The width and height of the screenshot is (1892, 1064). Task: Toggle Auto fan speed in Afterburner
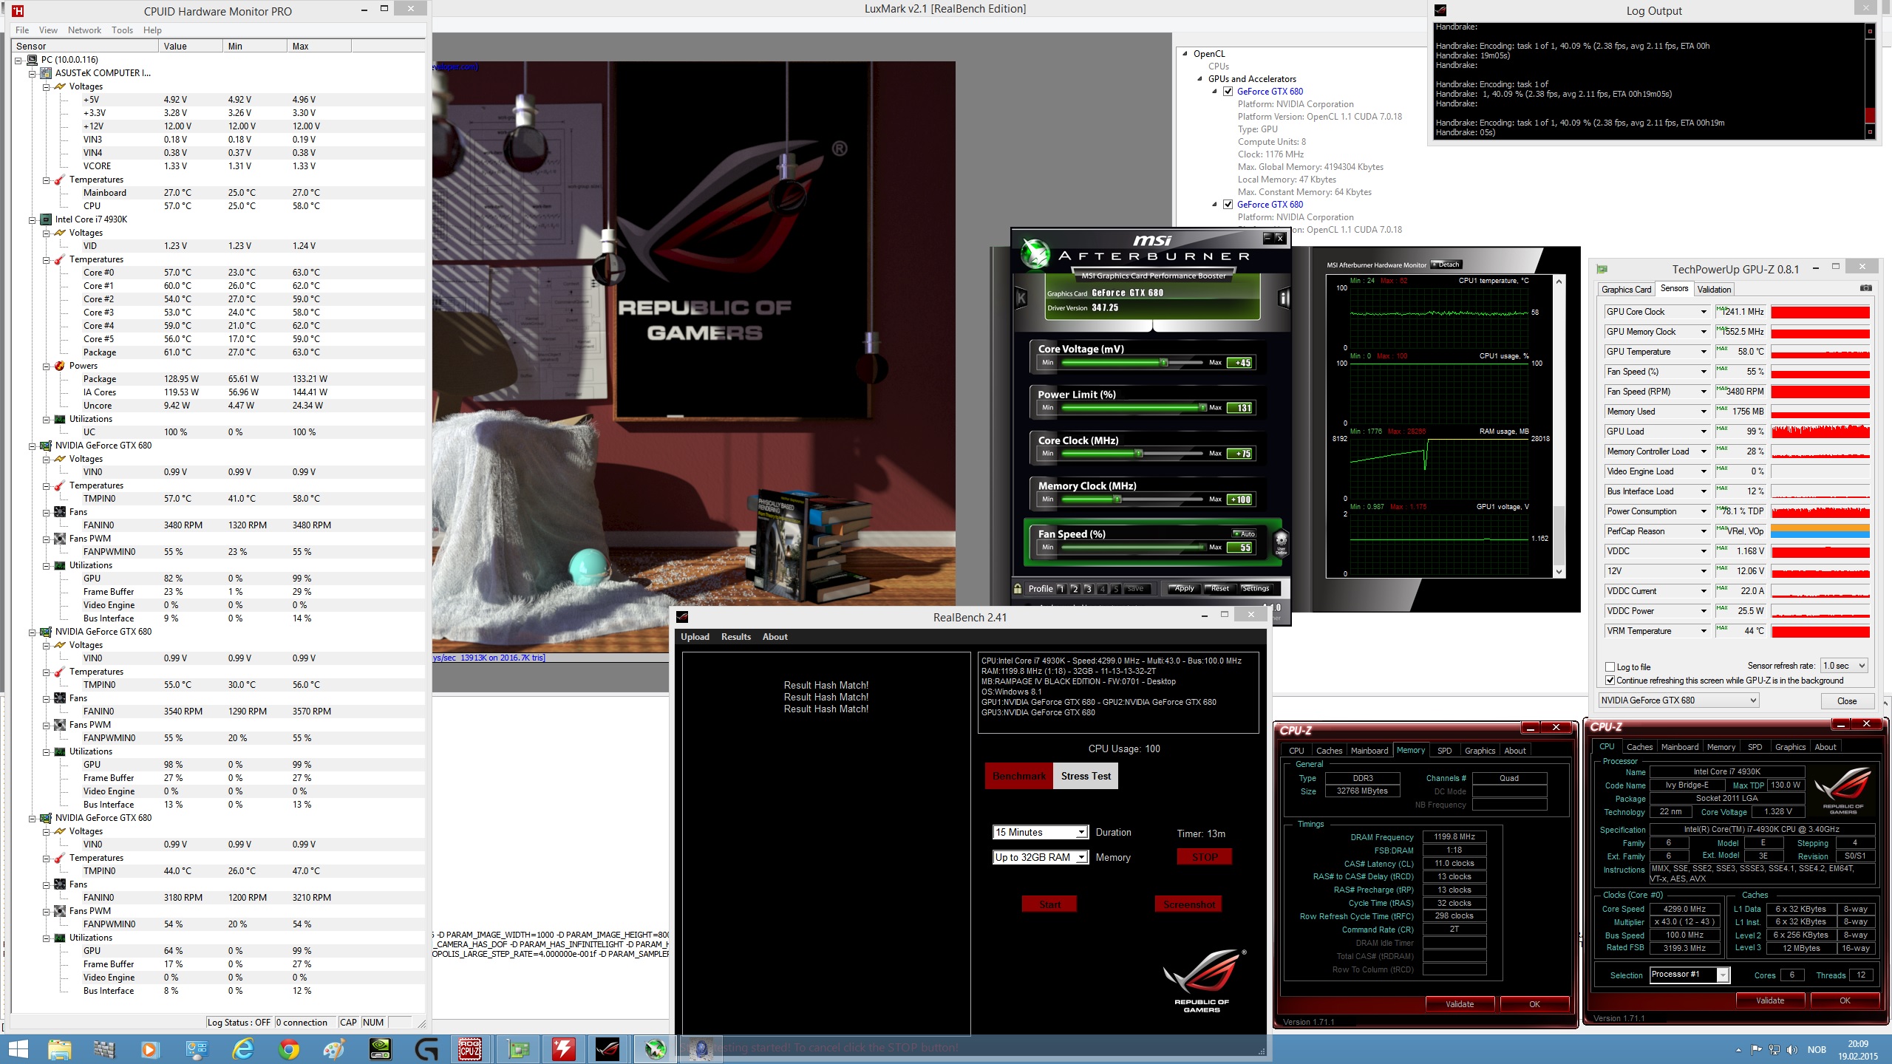click(x=1245, y=533)
